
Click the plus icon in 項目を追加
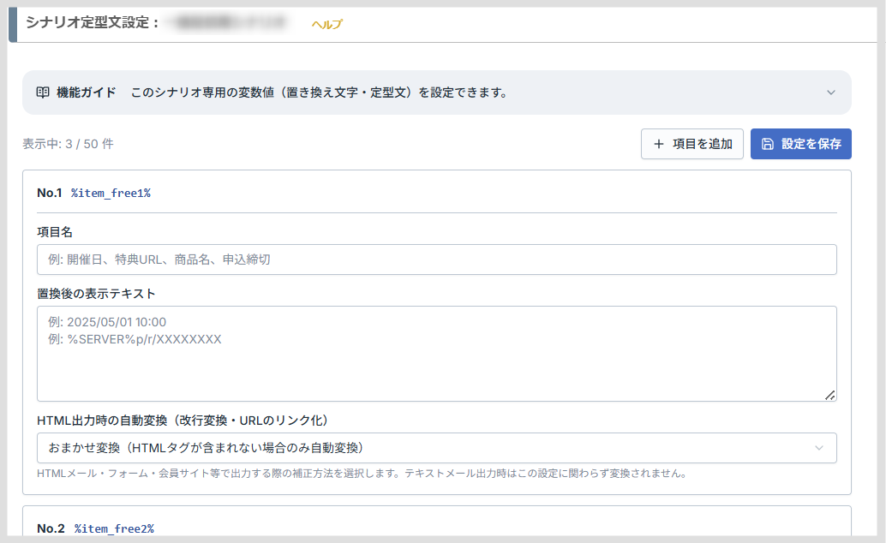point(658,144)
